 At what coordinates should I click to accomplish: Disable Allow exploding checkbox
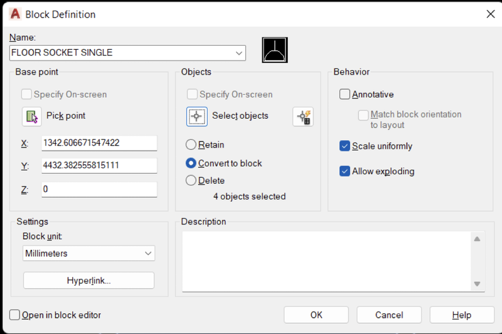344,171
